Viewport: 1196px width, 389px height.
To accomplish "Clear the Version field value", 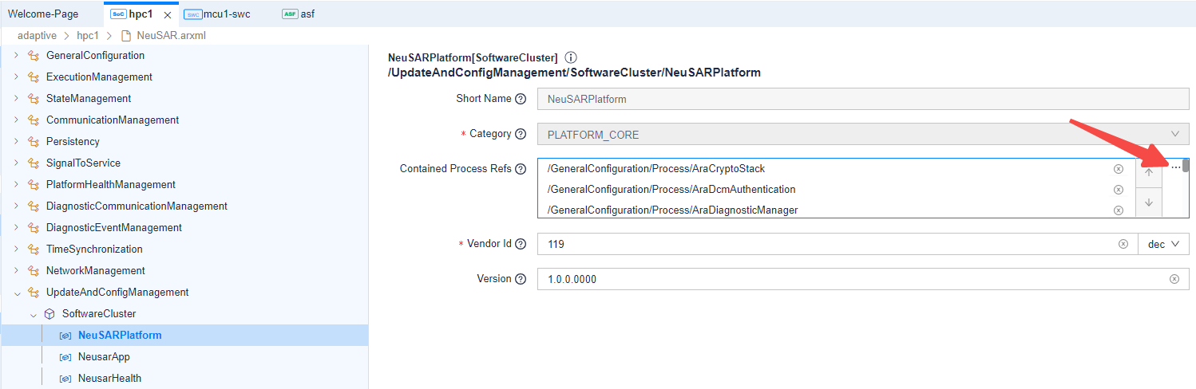I will click(x=1174, y=279).
